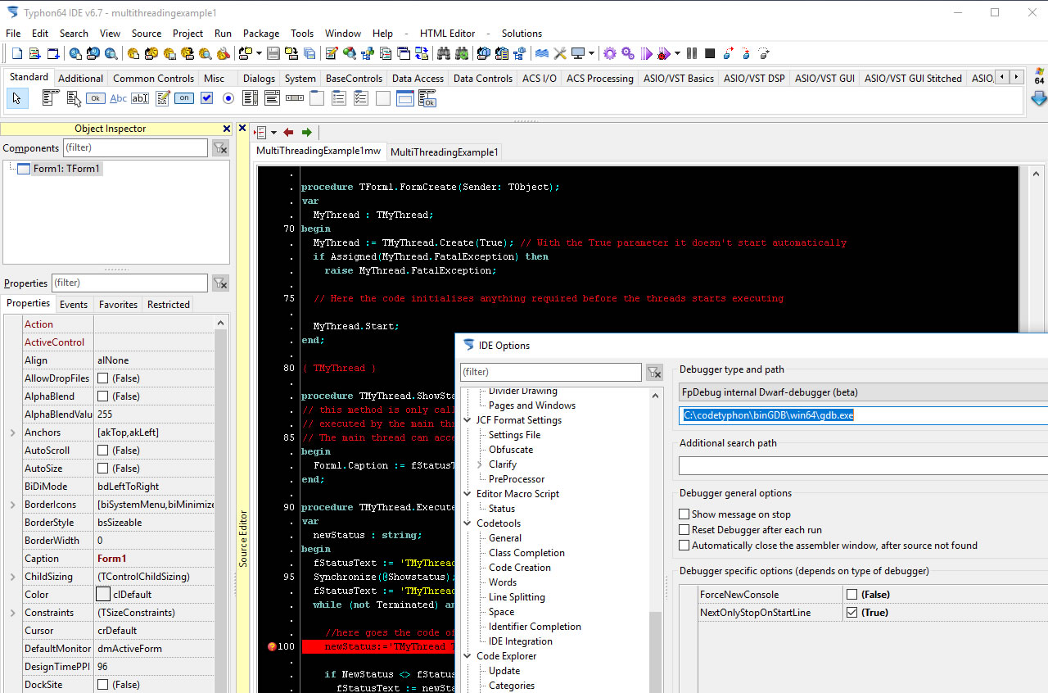The width and height of the screenshot is (1048, 693).
Task: Expand the Anchors property row
Action: click(13, 433)
